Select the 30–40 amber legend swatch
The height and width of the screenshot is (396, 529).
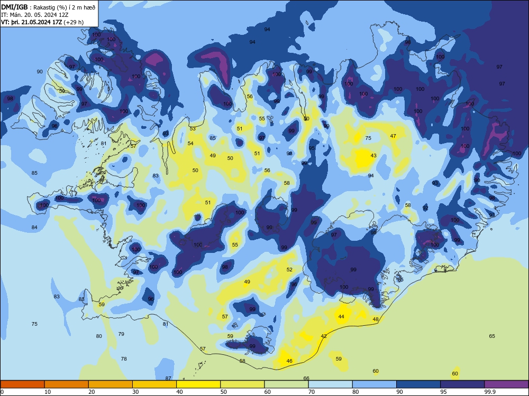click(x=154, y=384)
